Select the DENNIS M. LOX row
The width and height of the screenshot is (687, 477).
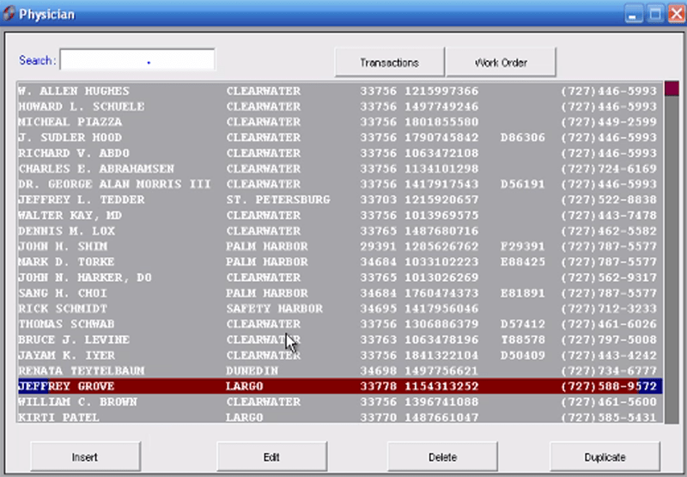(x=340, y=231)
